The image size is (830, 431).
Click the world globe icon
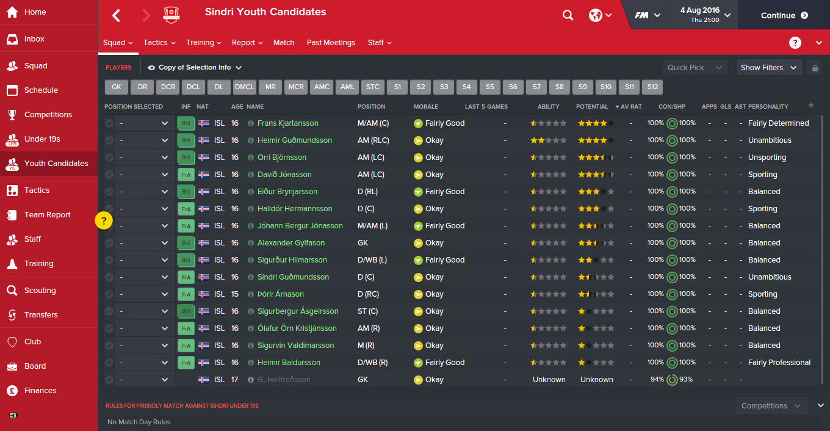(x=596, y=15)
